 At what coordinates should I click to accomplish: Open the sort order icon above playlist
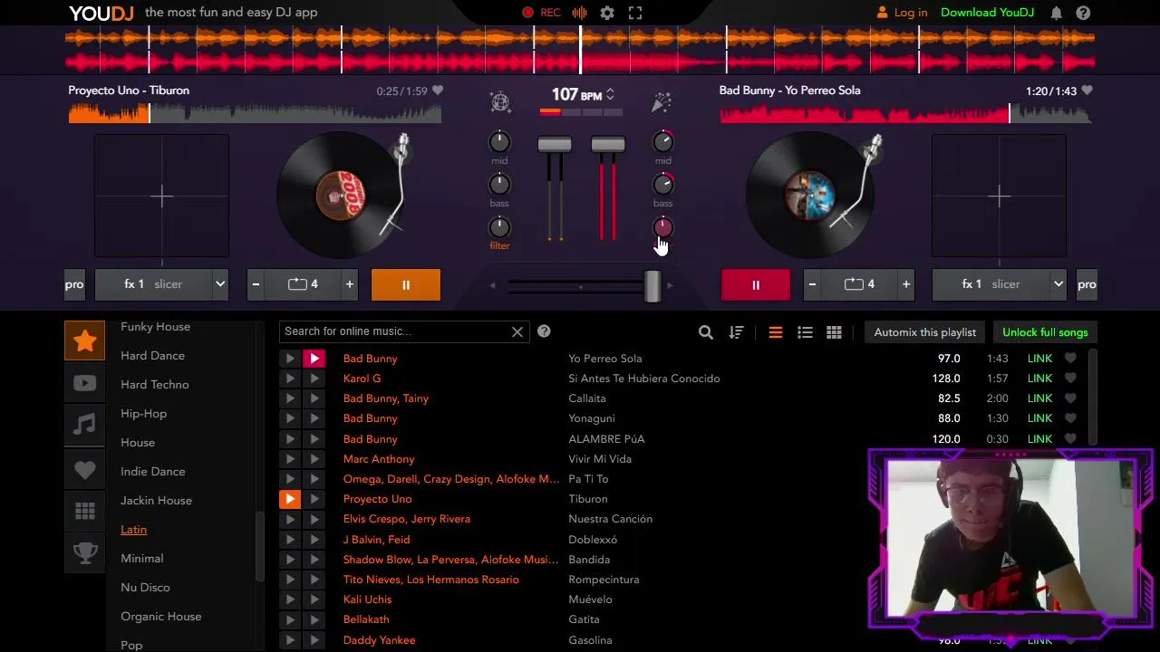click(x=736, y=332)
